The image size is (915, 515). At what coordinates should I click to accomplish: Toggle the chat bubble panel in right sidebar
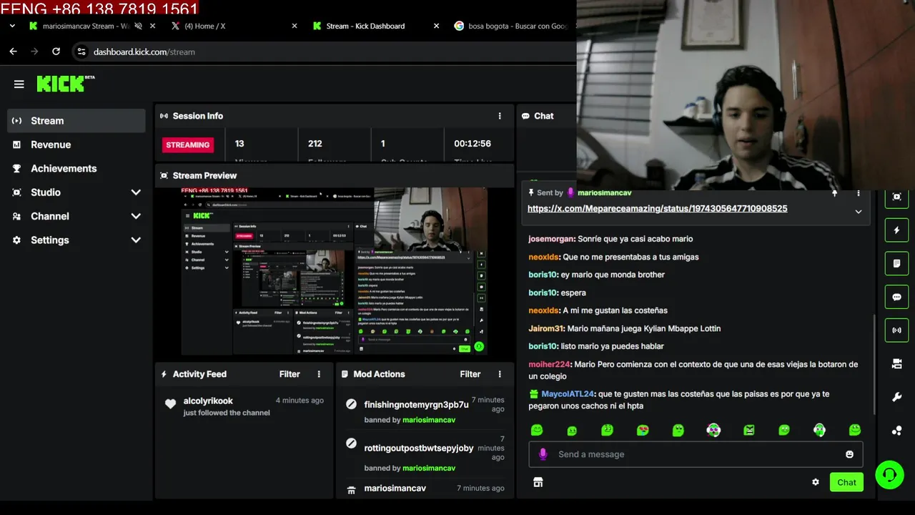tap(897, 297)
